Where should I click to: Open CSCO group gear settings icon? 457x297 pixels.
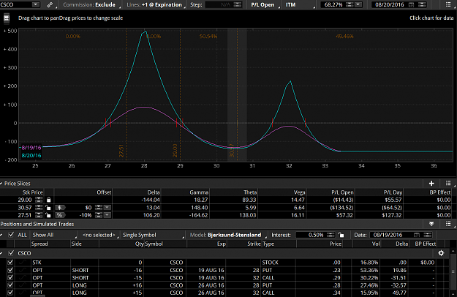[x=441, y=253]
